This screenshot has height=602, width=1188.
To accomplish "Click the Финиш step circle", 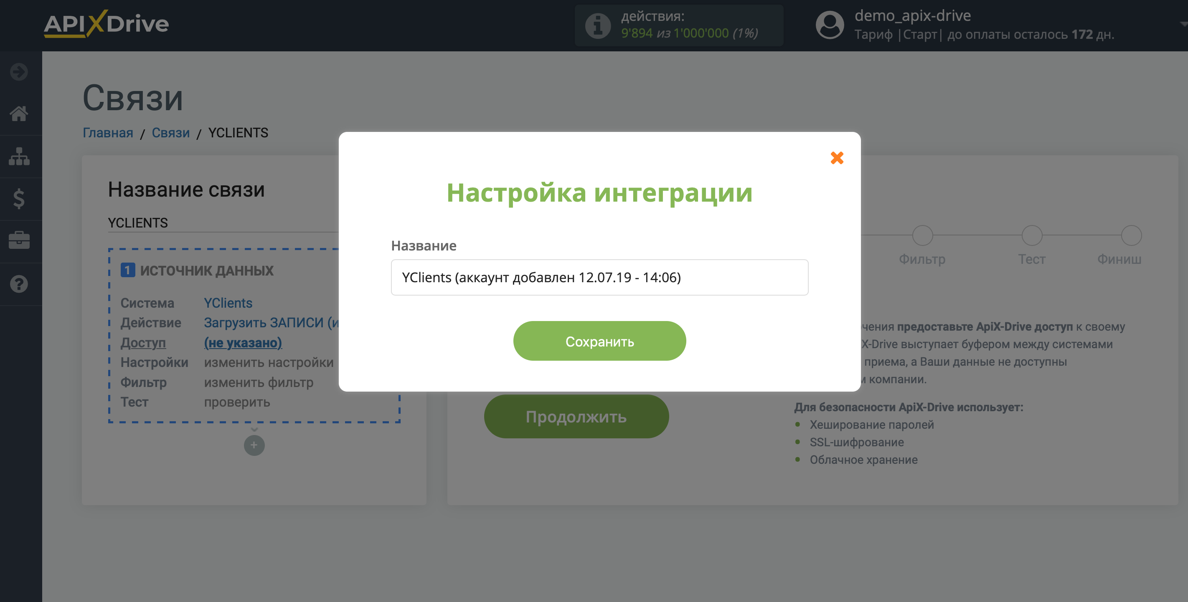I will 1131,235.
